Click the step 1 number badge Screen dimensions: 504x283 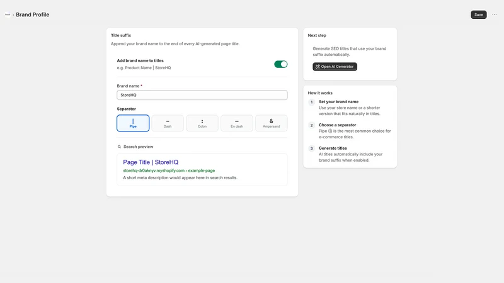pyautogui.click(x=311, y=102)
